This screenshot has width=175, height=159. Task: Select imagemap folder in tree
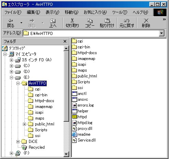44,107
